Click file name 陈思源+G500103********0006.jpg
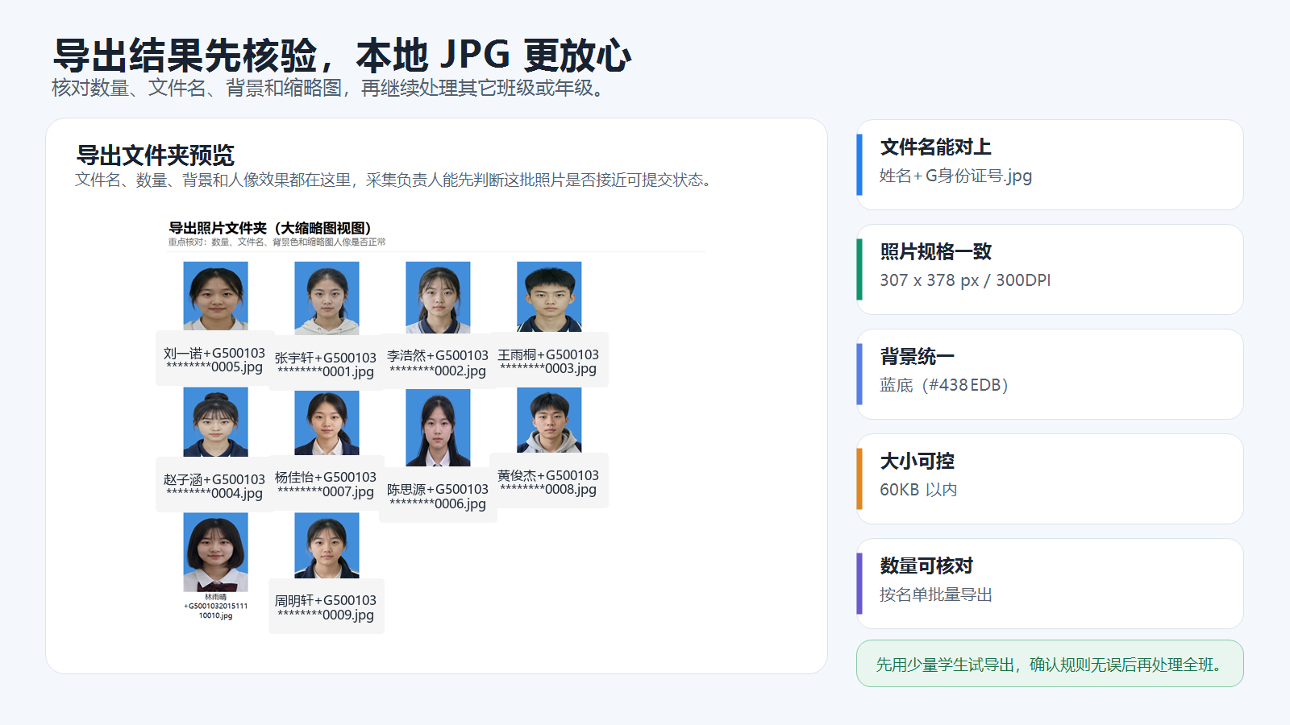The height and width of the screenshot is (725, 1290). [x=438, y=496]
